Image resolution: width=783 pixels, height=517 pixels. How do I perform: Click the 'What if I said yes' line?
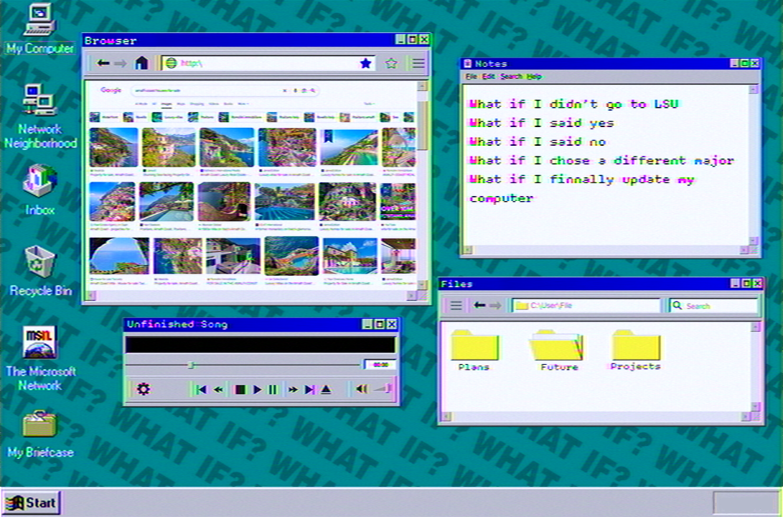(542, 123)
